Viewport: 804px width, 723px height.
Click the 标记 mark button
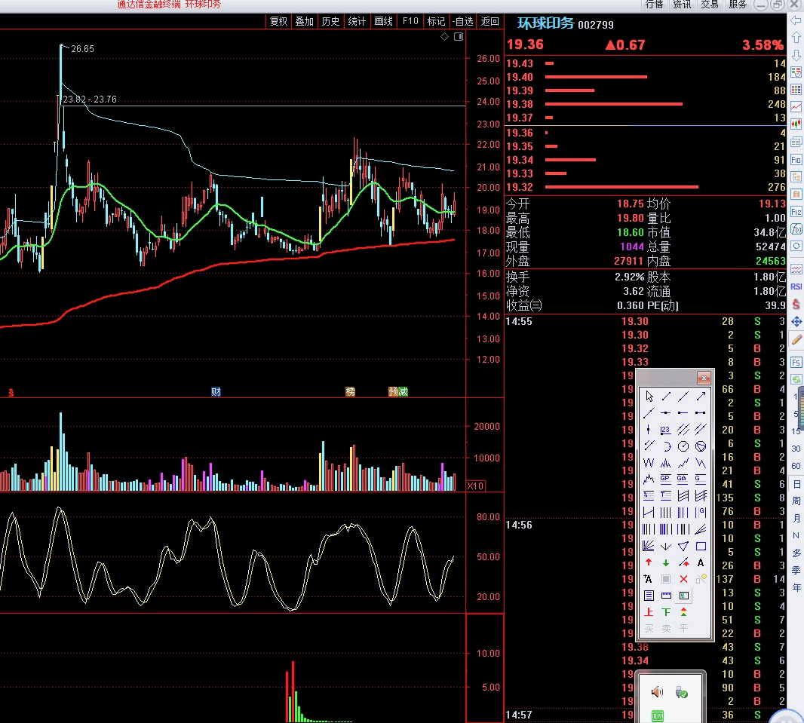tap(436, 21)
